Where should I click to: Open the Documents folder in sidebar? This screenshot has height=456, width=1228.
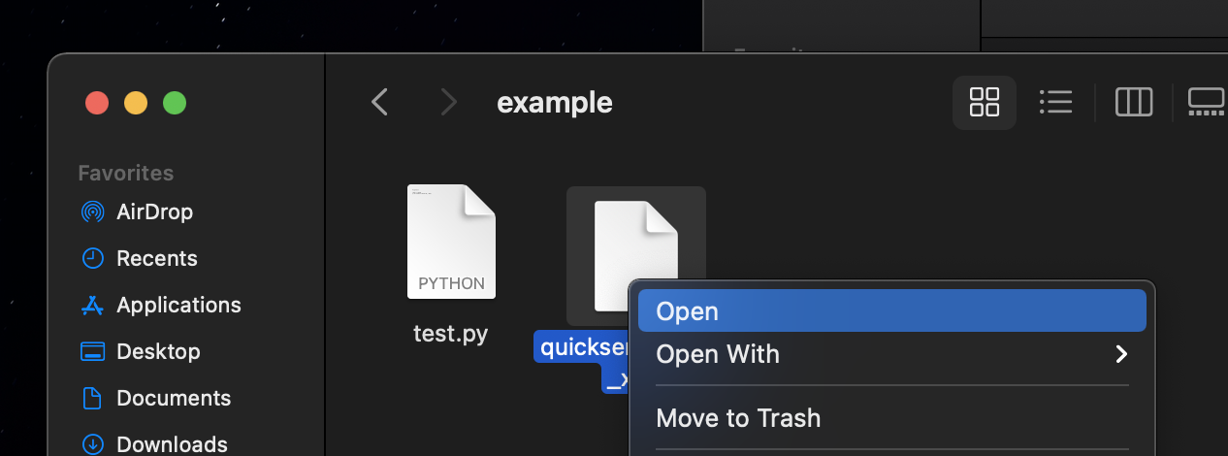click(174, 398)
